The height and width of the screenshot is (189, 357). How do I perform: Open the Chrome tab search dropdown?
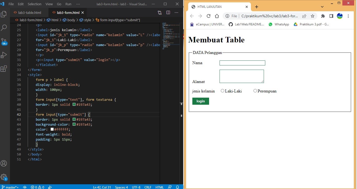tap(322, 7)
